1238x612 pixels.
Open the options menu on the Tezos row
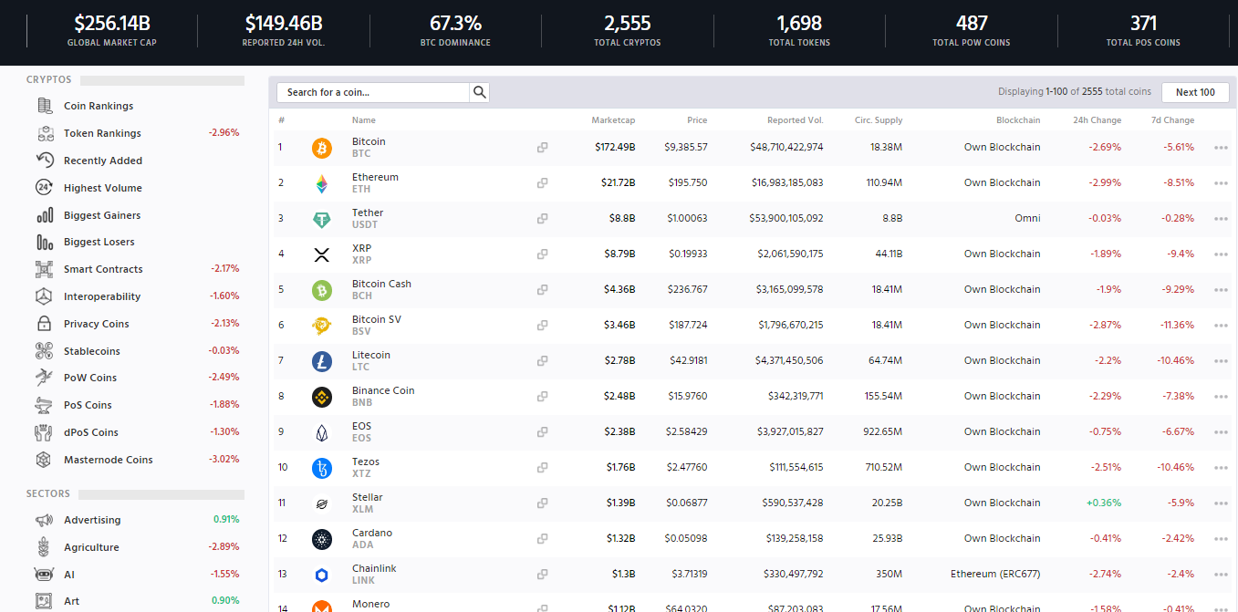click(x=1221, y=467)
